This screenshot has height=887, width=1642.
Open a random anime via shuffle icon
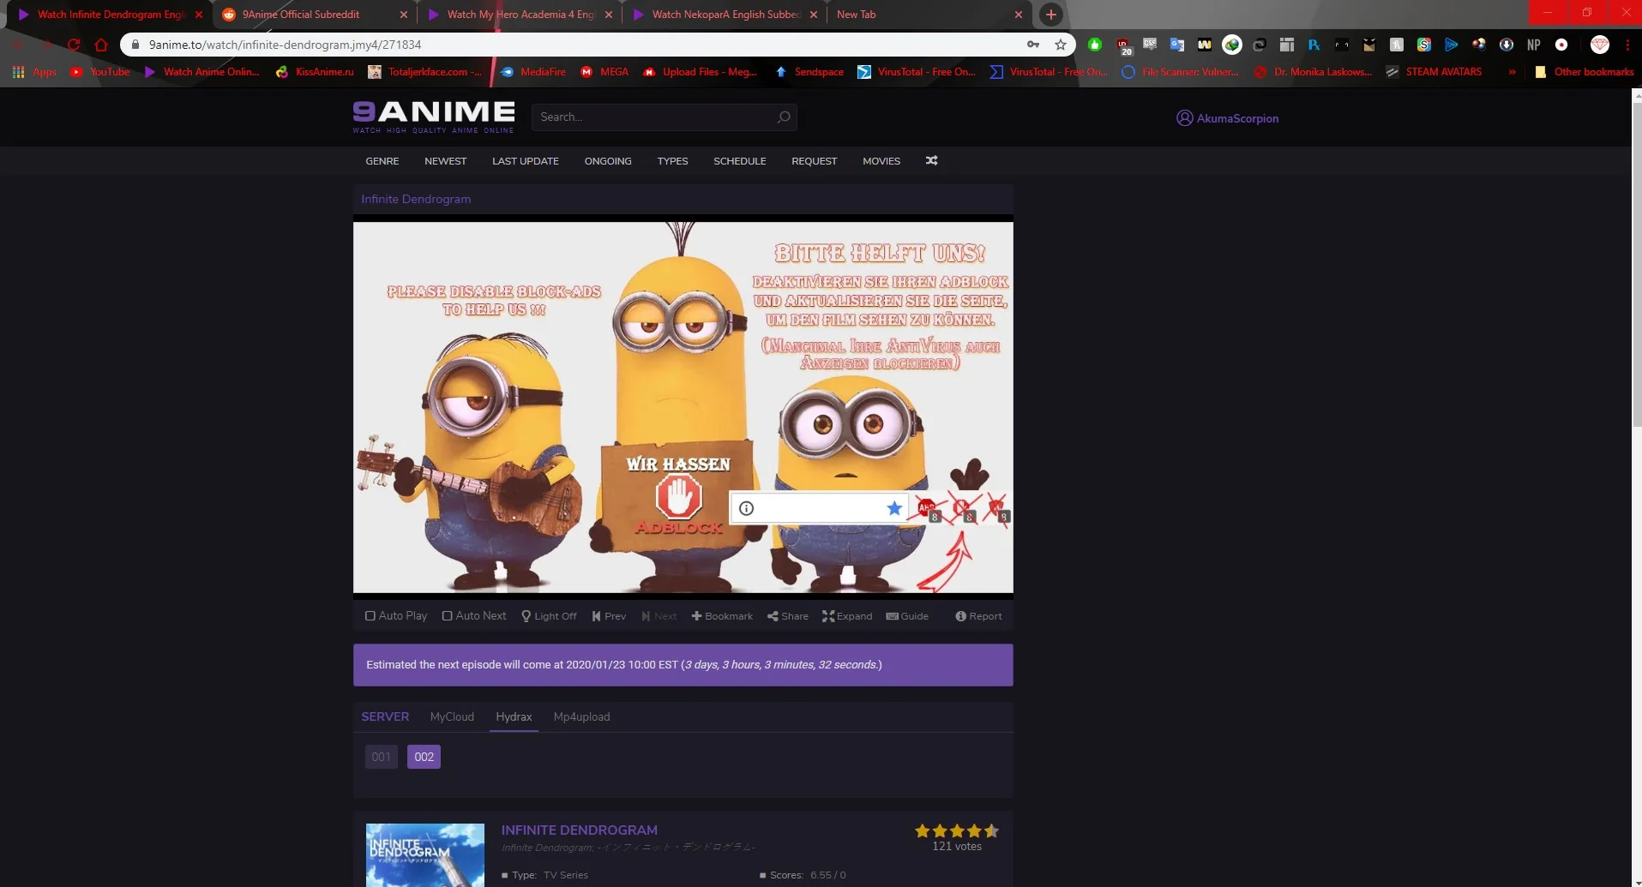click(x=930, y=161)
